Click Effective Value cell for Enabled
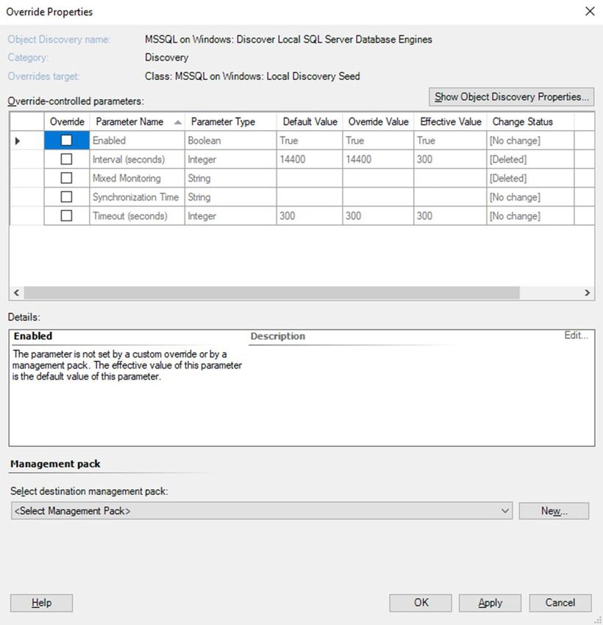Viewport: 603px width, 625px height. [x=450, y=140]
